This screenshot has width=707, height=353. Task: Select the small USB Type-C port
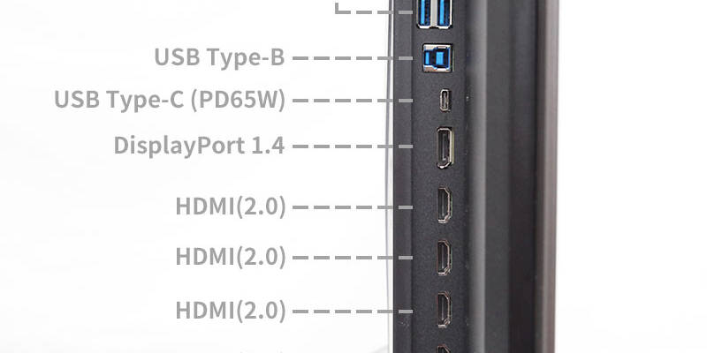click(x=445, y=101)
